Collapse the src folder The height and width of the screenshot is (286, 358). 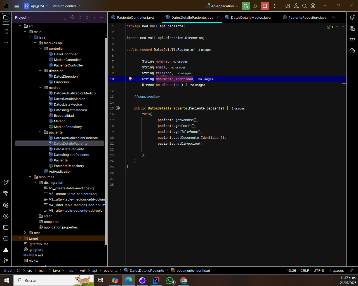(20, 26)
